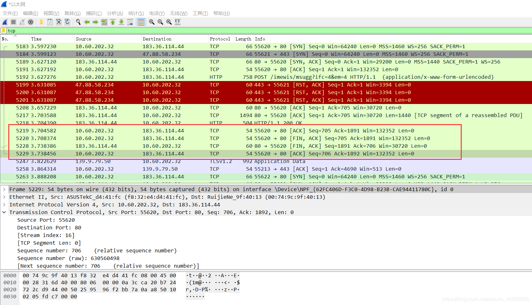The image size is (532, 305).
Task: Select the Sequence number (raw) field
Action: (x=68, y=258)
